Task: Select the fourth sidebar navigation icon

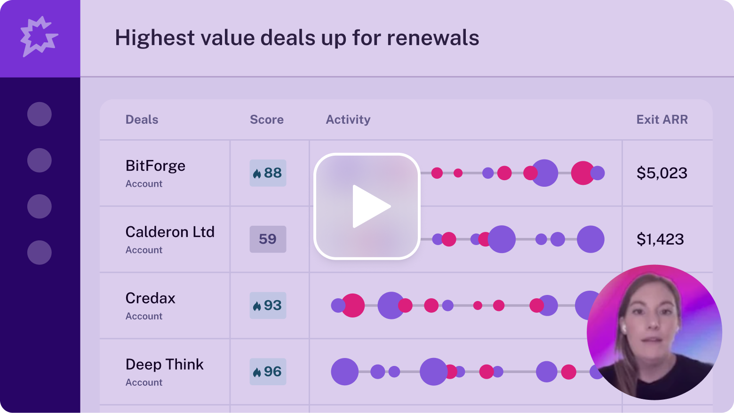Action: (40, 252)
